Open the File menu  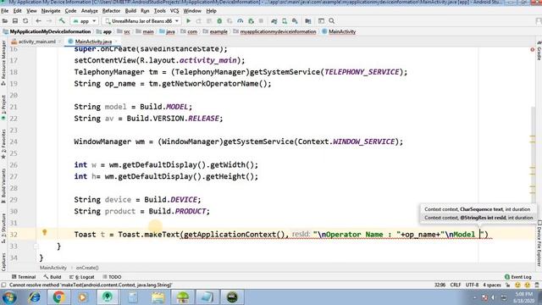5,11
